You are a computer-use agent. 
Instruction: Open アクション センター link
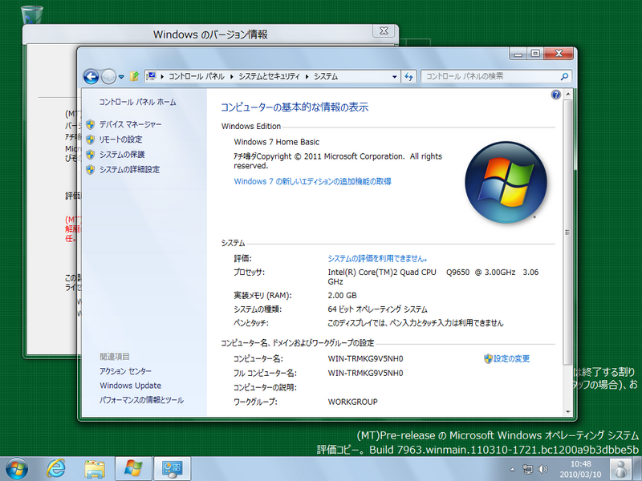click(x=125, y=371)
